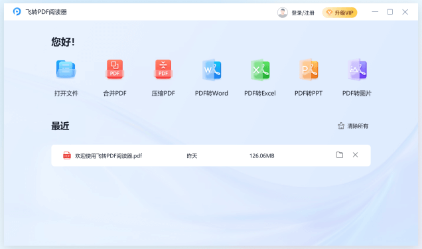This screenshot has width=422, height=249.
Task: Click the 打开文件 label text
Action: (66, 94)
